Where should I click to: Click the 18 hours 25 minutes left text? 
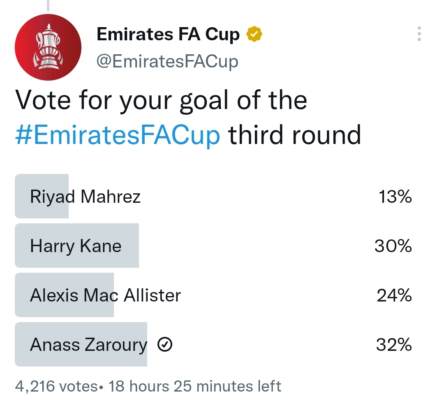click(195, 387)
